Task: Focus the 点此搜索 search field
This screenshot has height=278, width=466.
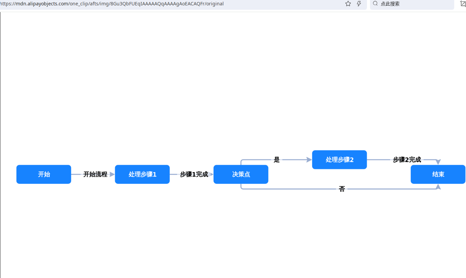Action: 412,4
